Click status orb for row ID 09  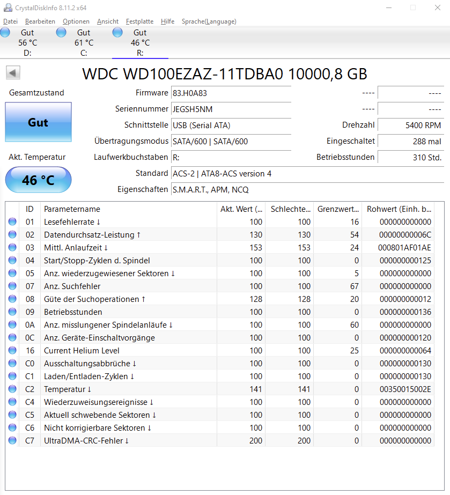pyautogui.click(x=12, y=312)
